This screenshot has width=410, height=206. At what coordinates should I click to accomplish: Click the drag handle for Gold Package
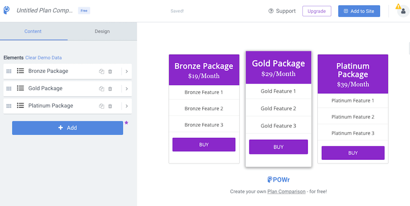pyautogui.click(x=9, y=89)
